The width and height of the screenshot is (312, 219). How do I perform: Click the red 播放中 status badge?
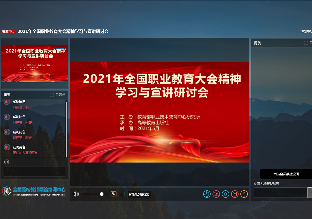(8, 31)
